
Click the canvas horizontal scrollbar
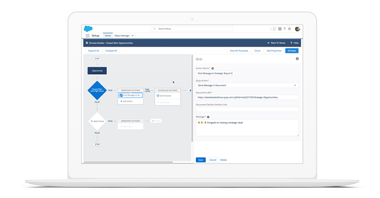tap(128, 162)
